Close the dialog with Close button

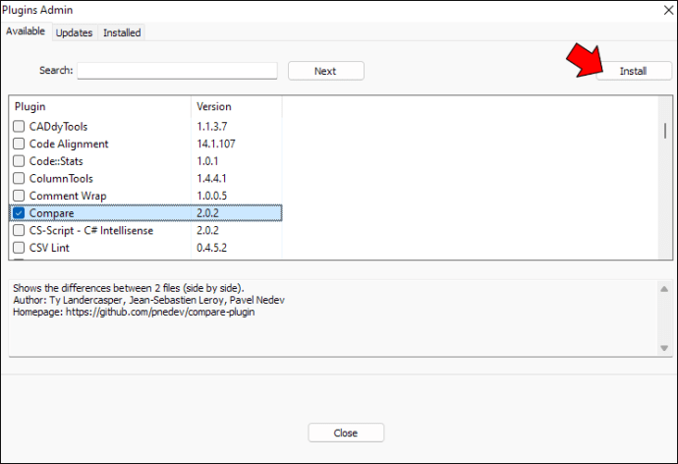point(346,433)
